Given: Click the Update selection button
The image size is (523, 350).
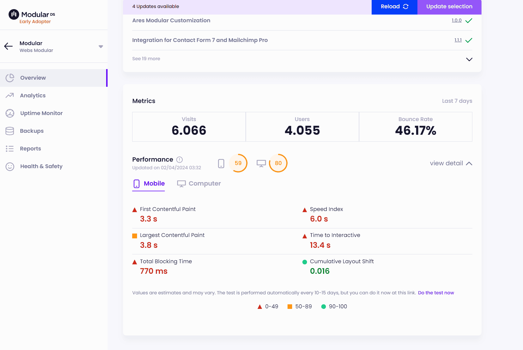Looking at the screenshot, I should click(449, 7).
